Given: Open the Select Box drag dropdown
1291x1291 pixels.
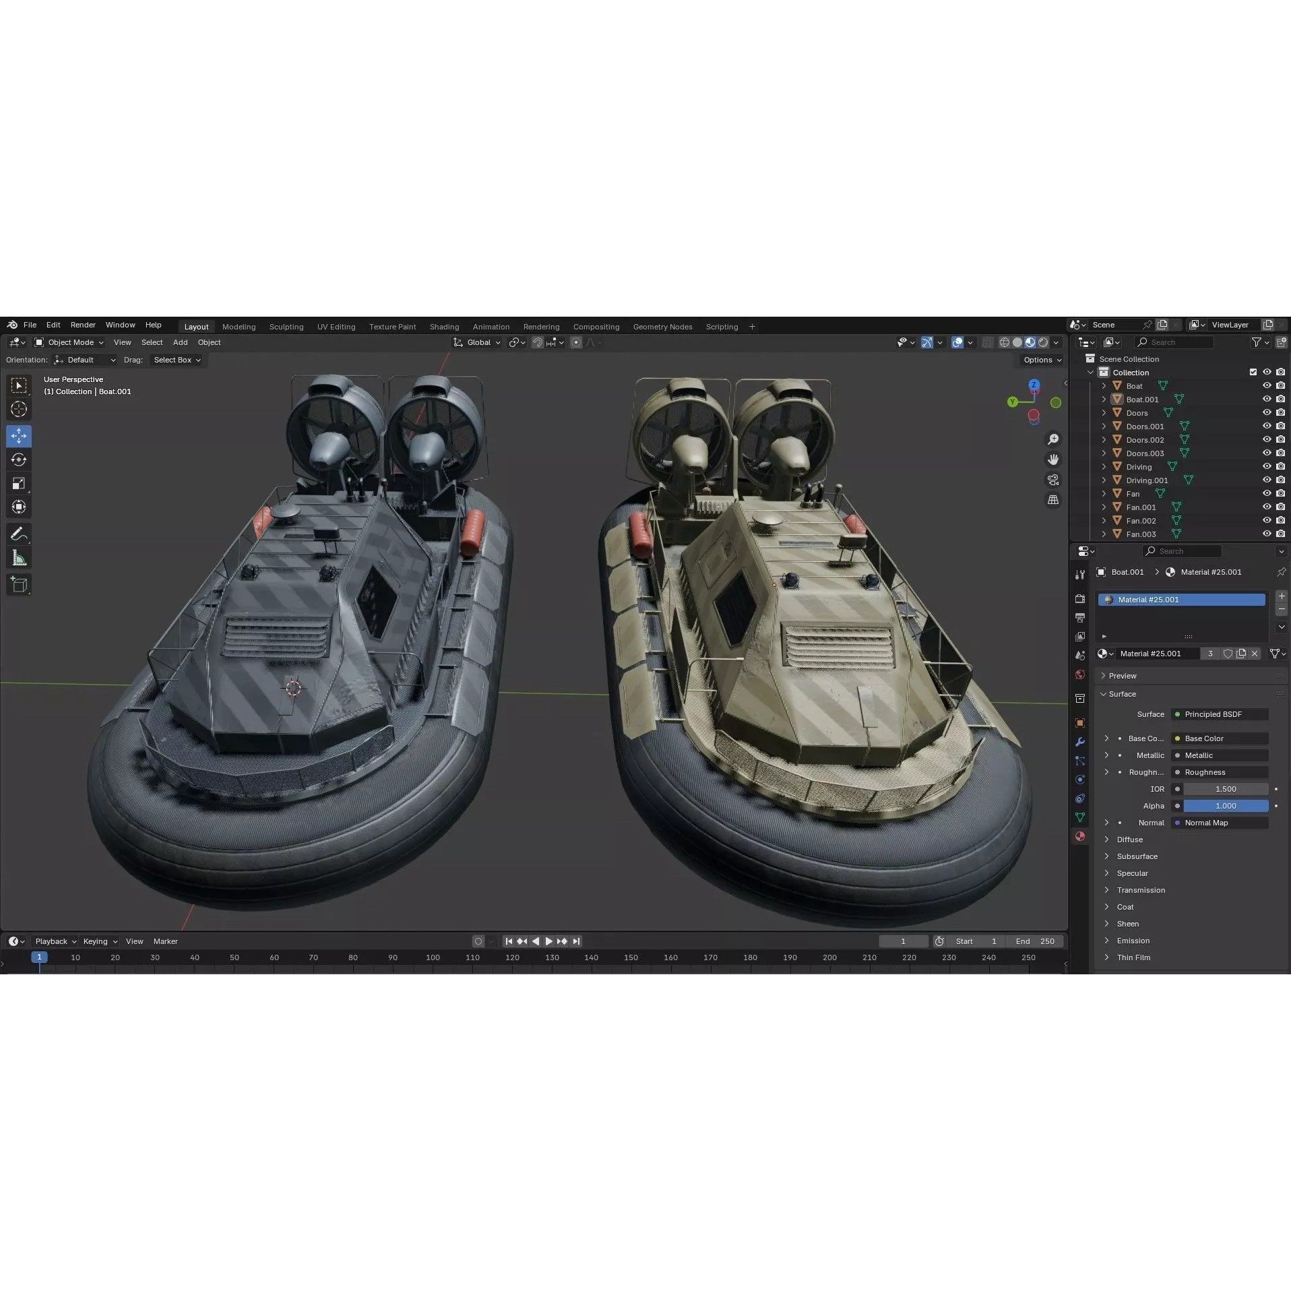Looking at the screenshot, I should click(x=176, y=360).
